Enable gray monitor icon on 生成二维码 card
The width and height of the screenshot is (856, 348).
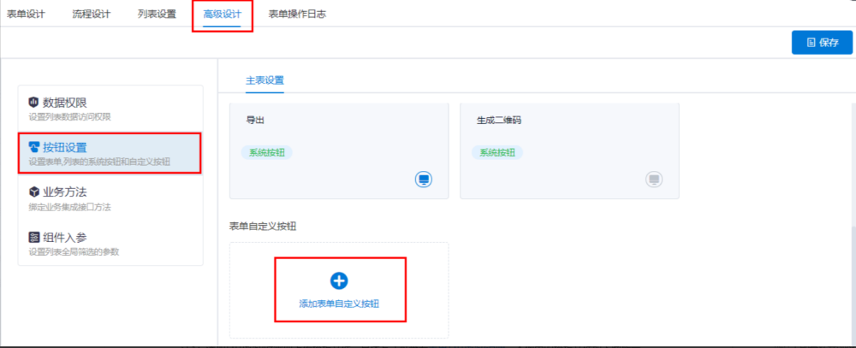(653, 180)
